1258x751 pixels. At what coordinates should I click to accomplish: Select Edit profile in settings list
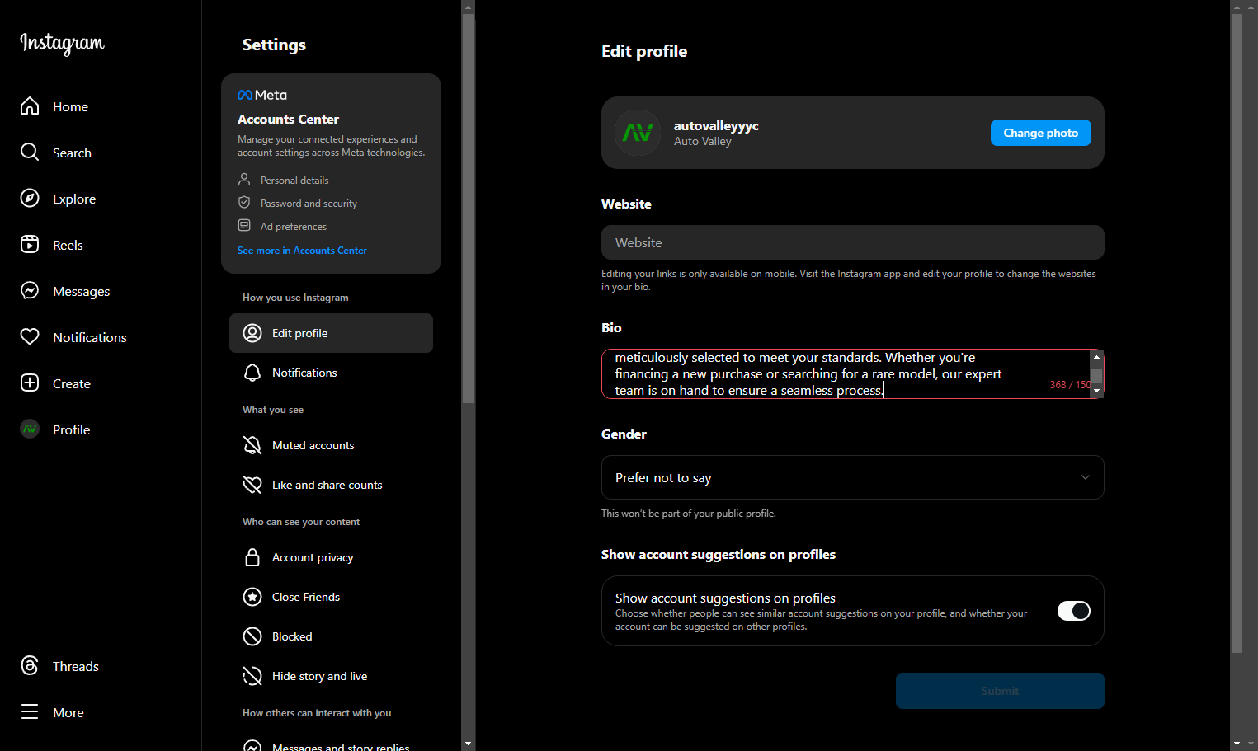(331, 333)
